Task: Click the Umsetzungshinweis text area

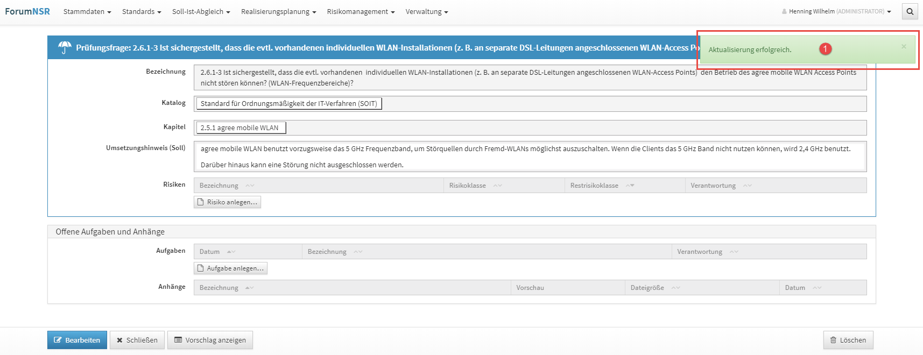Action: 530,157
